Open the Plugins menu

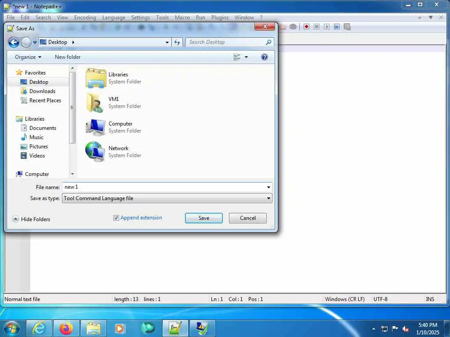pyautogui.click(x=220, y=18)
